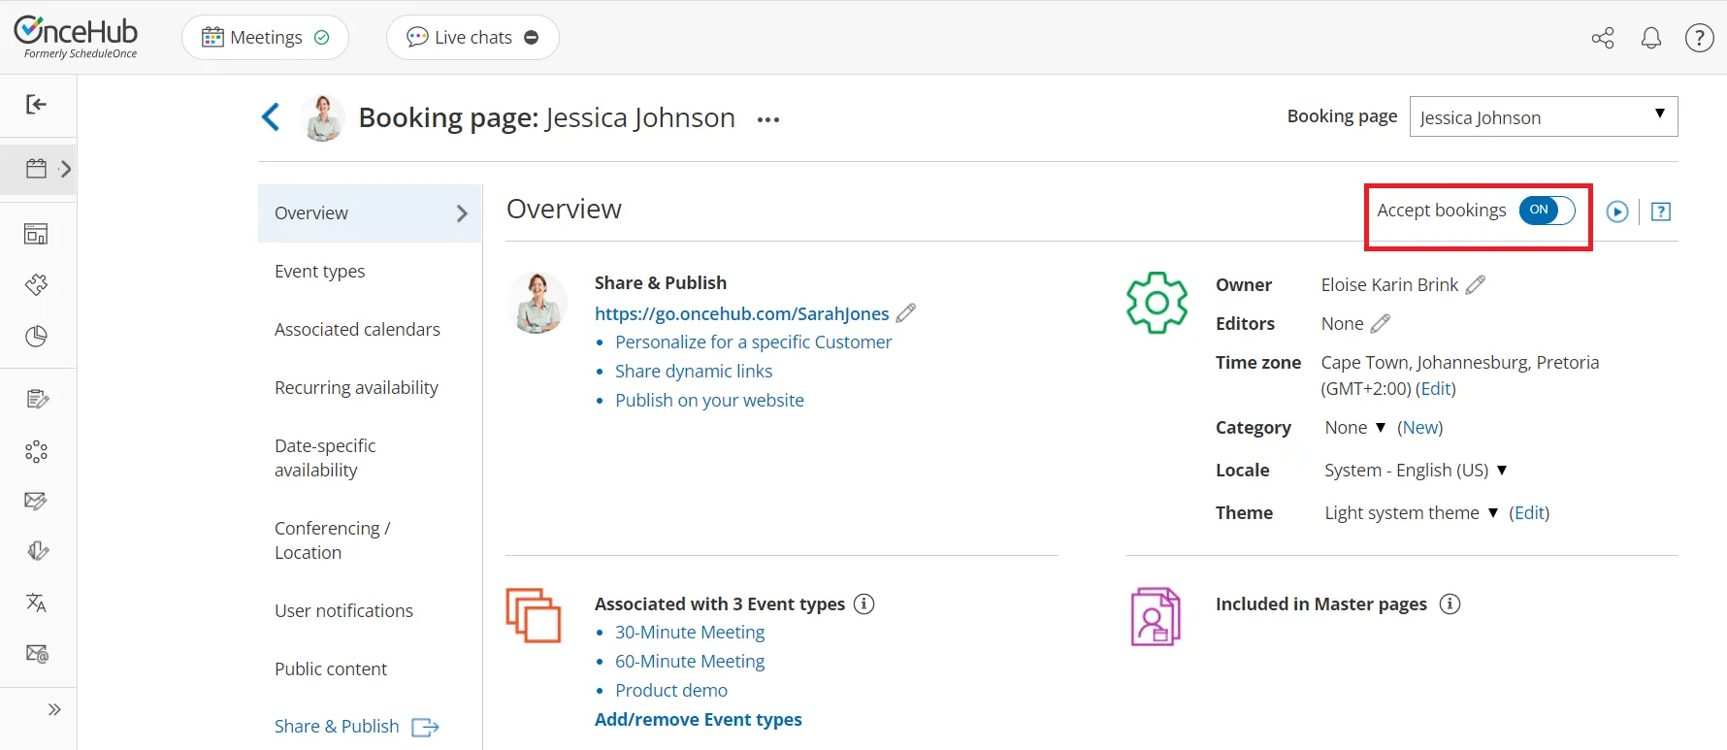The height and width of the screenshot is (750, 1727).
Task: Click Share dynamic links
Action: click(694, 372)
